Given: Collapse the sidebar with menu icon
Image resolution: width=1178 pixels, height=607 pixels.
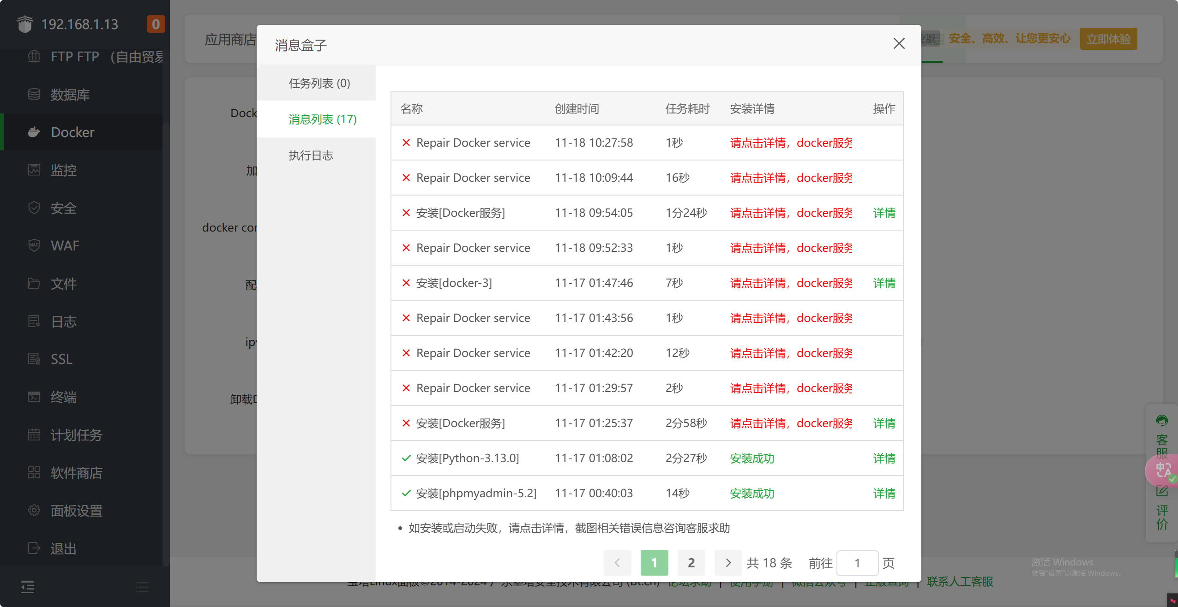Looking at the screenshot, I should coord(28,587).
